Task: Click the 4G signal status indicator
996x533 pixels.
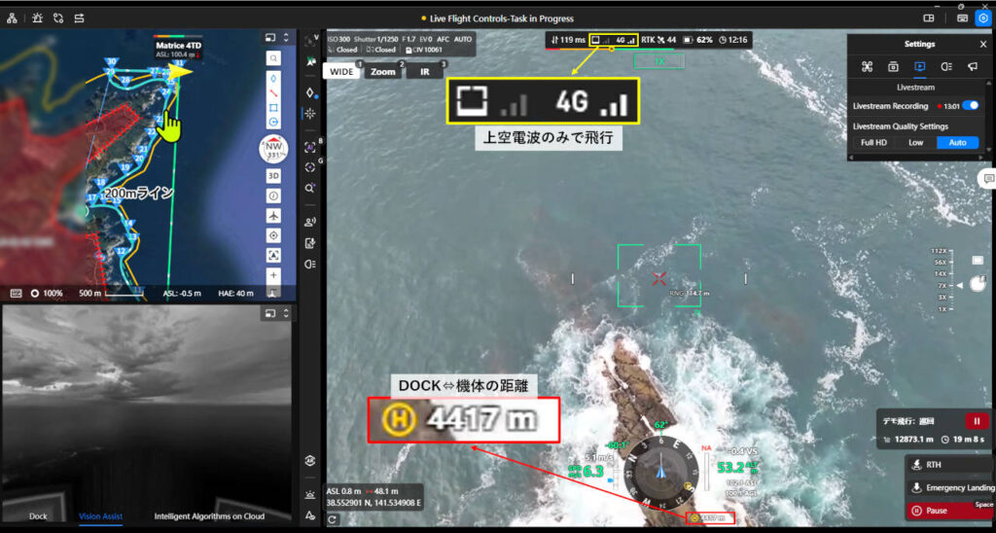Action: coord(625,40)
